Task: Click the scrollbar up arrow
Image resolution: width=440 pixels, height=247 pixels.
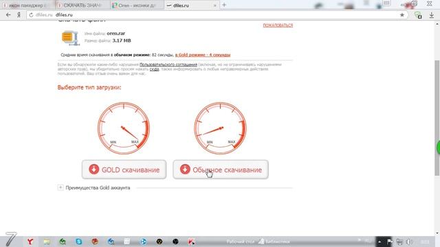Action: pyautogui.click(x=437, y=24)
